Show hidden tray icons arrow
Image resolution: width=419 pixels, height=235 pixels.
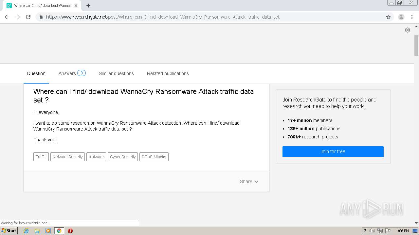(365, 231)
